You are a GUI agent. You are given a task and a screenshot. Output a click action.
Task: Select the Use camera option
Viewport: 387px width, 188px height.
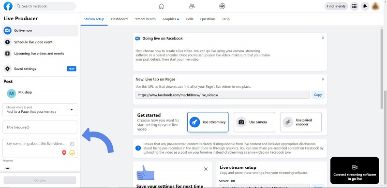pos(254,122)
